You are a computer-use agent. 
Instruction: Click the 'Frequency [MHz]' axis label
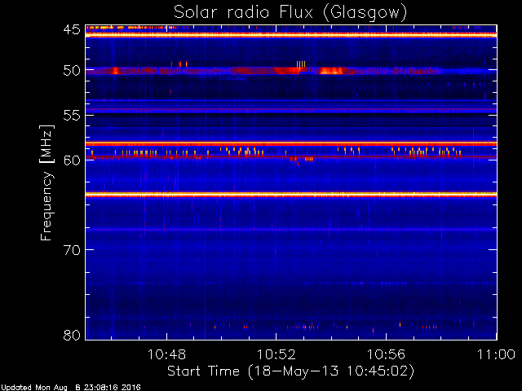[46, 182]
